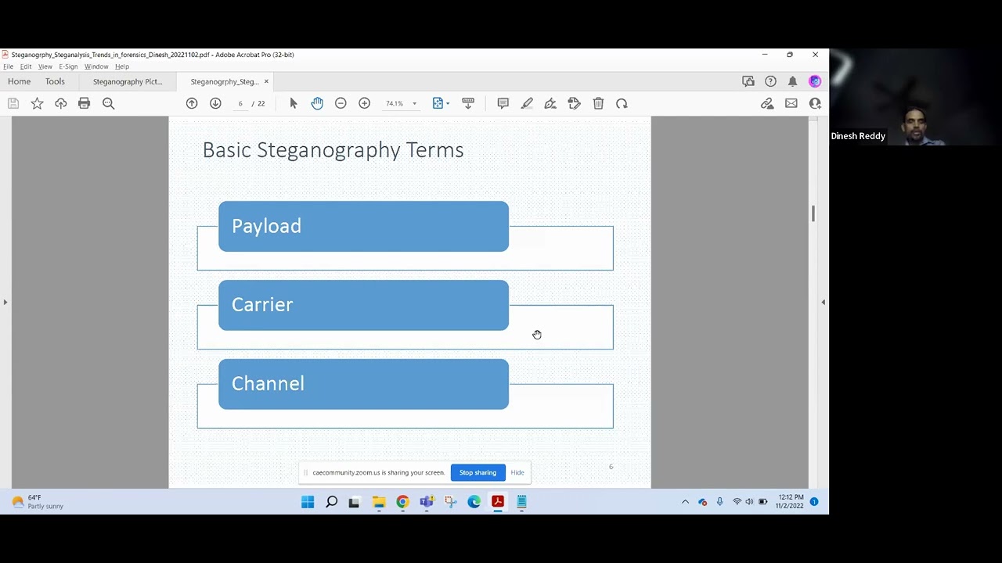Print the document using printer icon
This screenshot has width=1002, height=563.
84,103
